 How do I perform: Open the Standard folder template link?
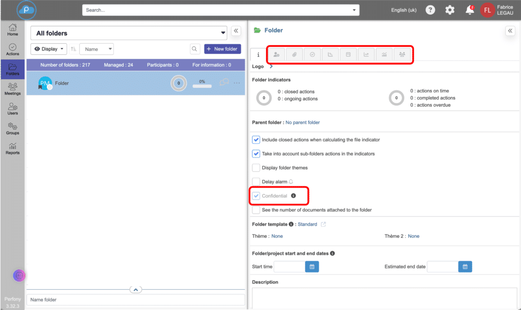point(307,224)
